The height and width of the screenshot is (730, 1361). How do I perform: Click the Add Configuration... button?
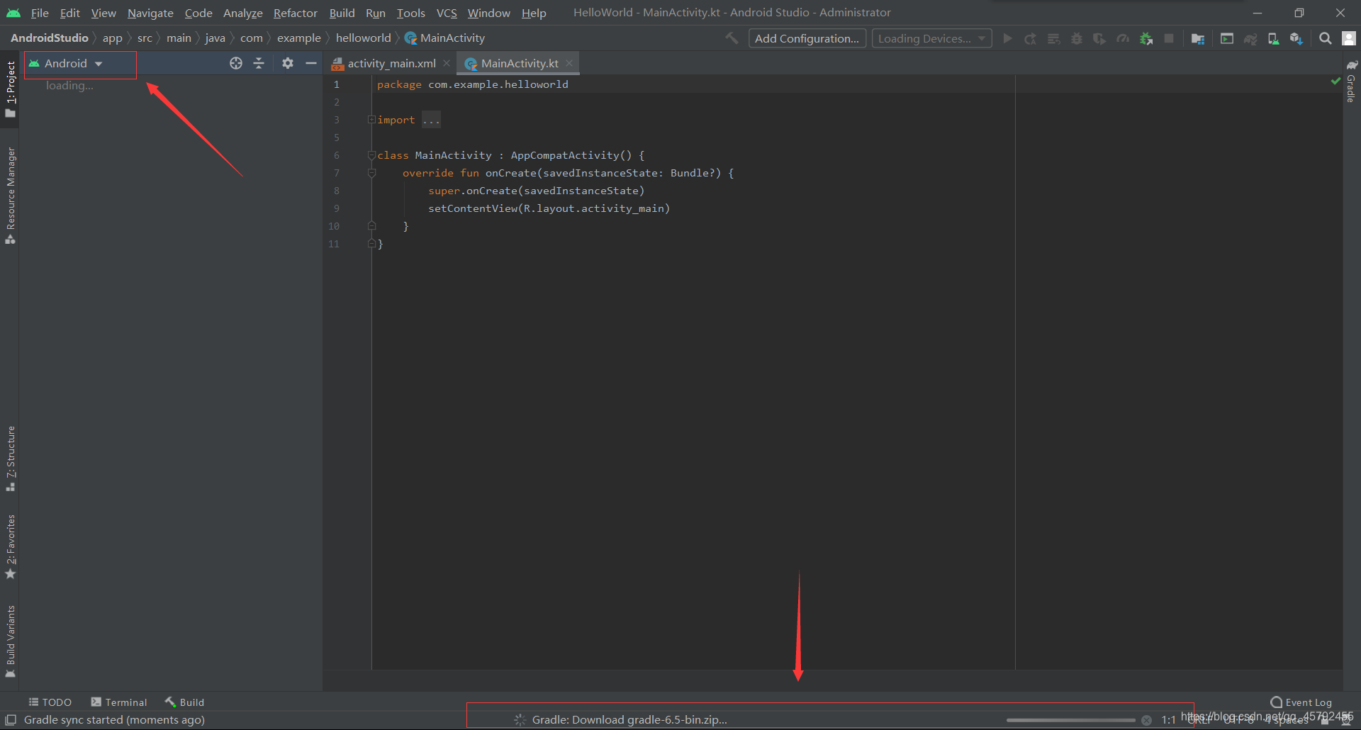coord(807,38)
